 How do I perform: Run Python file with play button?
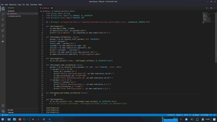pyautogui.click(x=206, y=8)
